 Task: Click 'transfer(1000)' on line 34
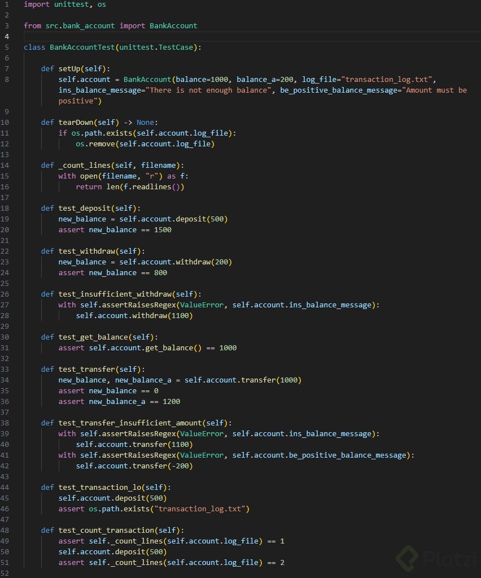pos(271,380)
